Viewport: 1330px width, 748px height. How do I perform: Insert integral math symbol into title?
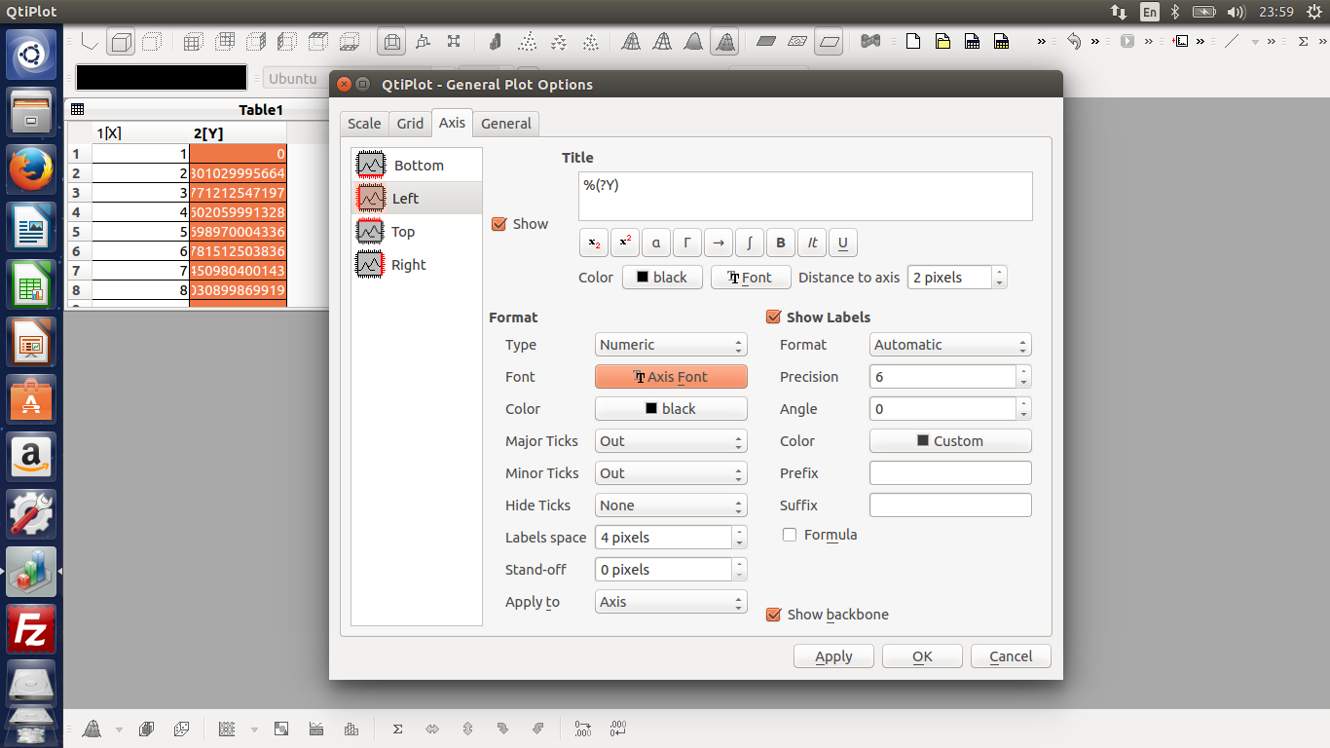coord(750,243)
